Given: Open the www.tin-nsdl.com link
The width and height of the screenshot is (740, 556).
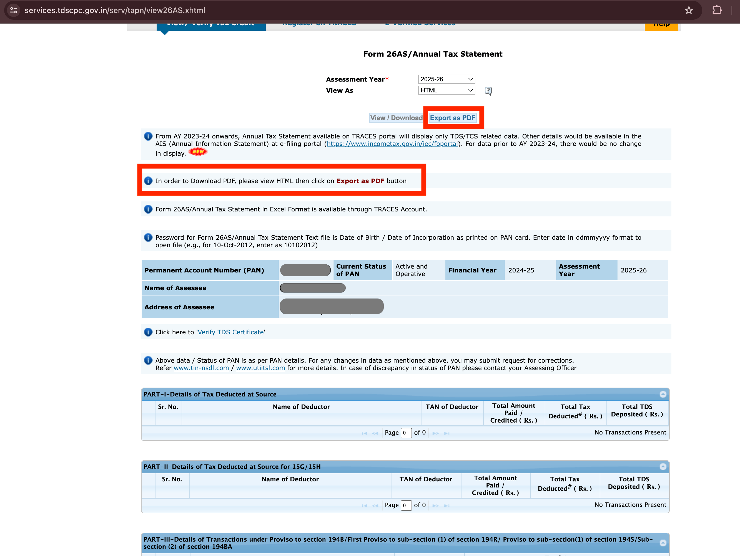Looking at the screenshot, I should click(x=201, y=368).
